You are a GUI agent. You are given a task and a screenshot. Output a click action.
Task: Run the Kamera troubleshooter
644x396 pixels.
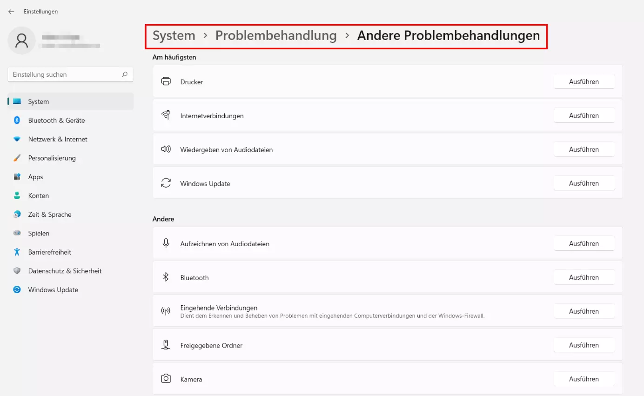pyautogui.click(x=584, y=379)
